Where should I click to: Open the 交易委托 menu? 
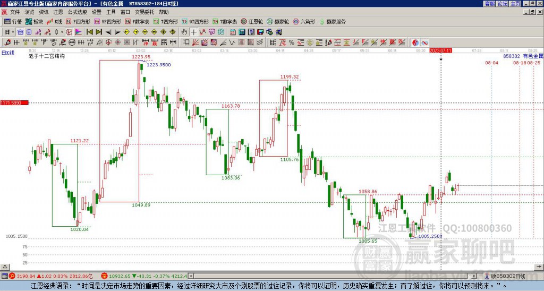pos(144,12)
